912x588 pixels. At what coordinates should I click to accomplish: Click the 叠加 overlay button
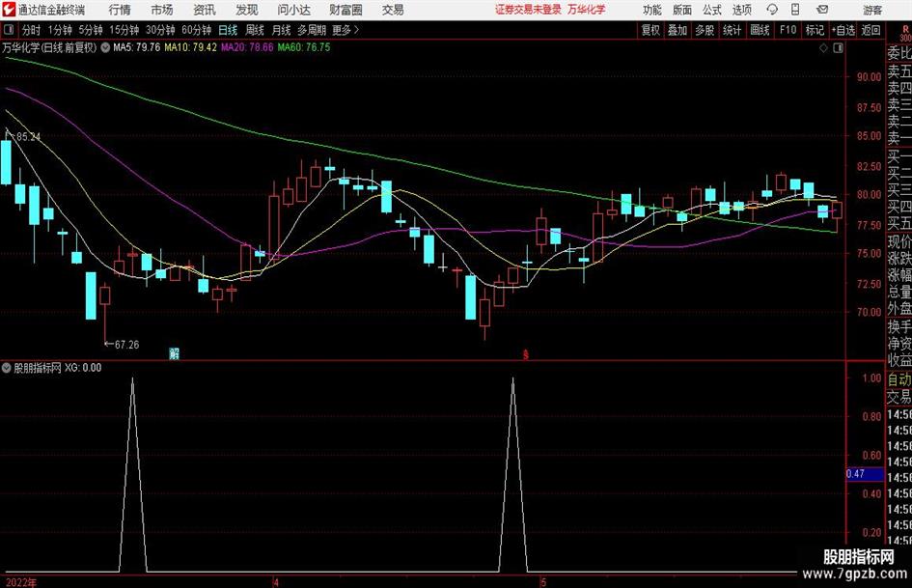click(x=677, y=30)
